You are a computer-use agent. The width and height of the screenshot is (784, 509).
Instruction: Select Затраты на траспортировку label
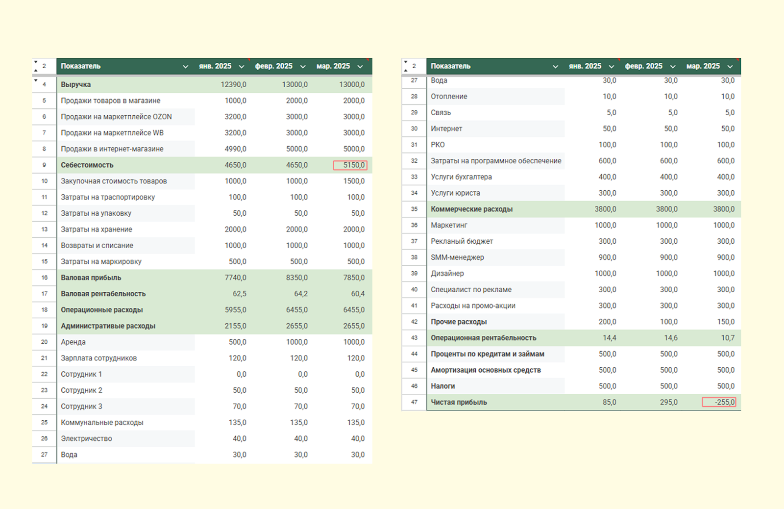point(108,197)
